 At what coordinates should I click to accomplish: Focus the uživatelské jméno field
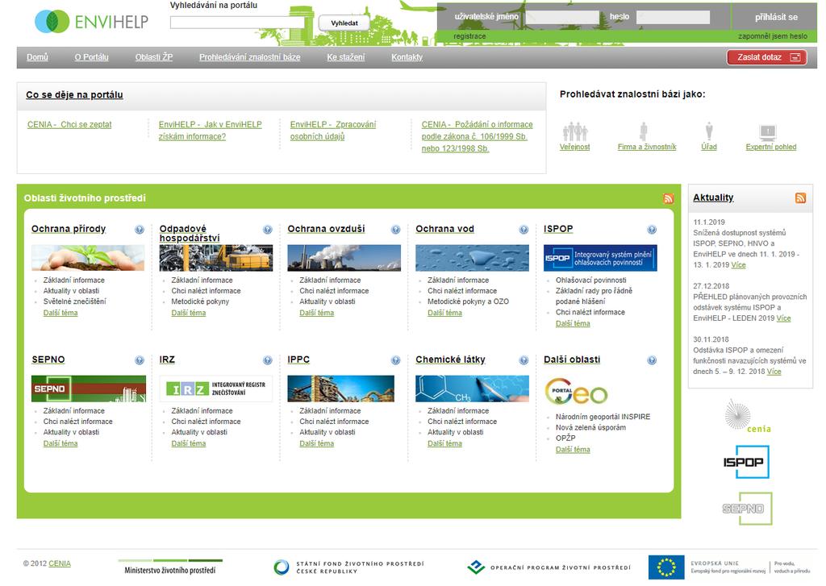pos(562,17)
